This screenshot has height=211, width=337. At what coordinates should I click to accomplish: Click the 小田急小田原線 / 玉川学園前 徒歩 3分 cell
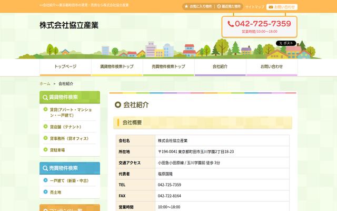coord(189,163)
